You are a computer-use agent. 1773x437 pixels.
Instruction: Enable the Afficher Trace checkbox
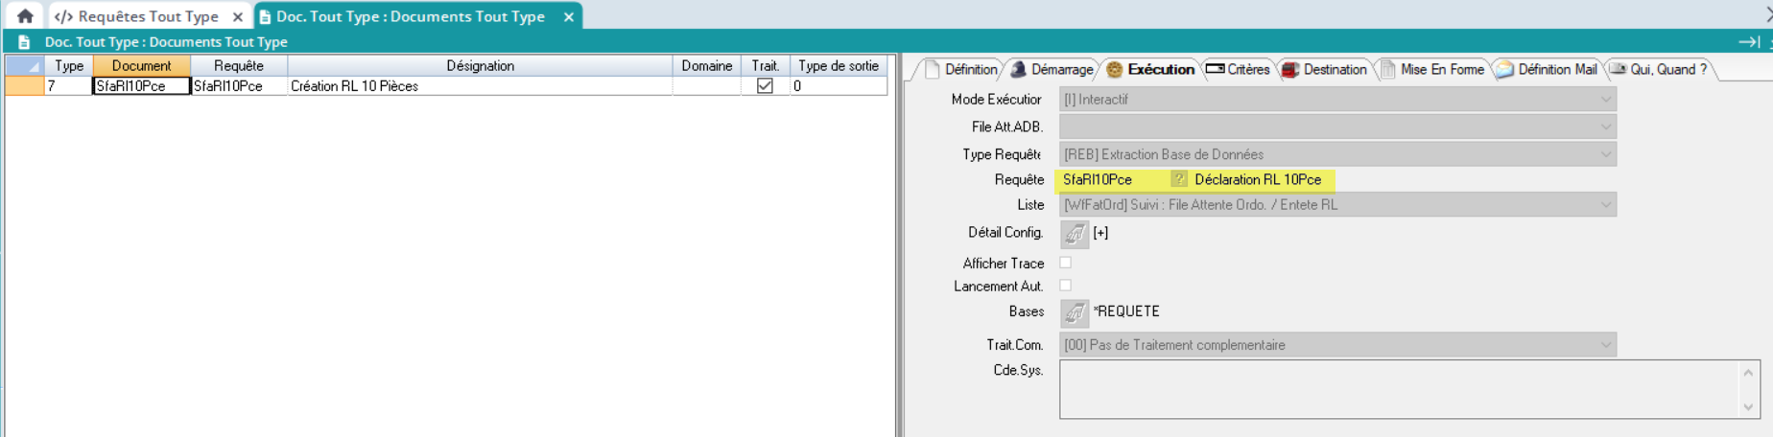tap(1065, 263)
